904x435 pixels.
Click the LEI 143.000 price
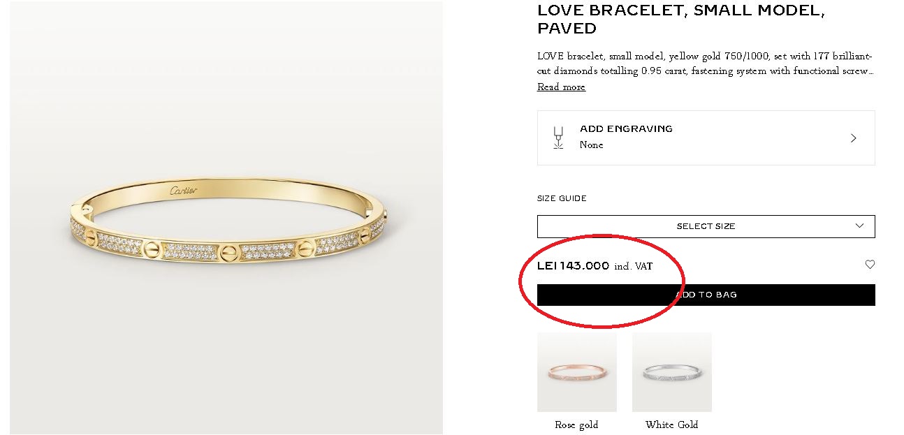point(573,266)
